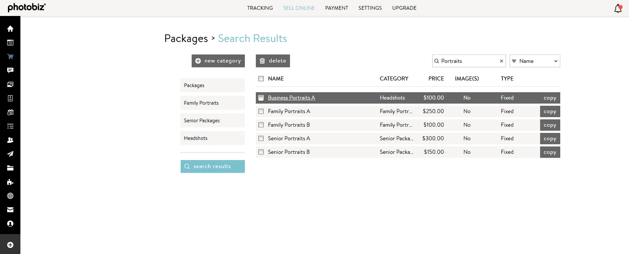Open the notifications bell icon
Image resolution: width=629 pixels, height=254 pixels.
(x=617, y=8)
